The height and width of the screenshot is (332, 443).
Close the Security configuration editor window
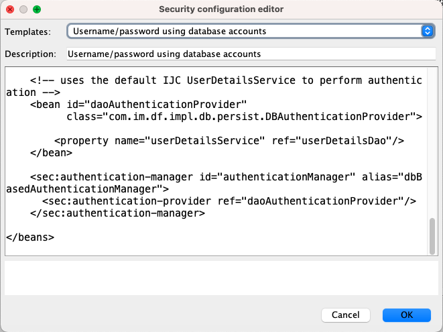click(x=10, y=9)
